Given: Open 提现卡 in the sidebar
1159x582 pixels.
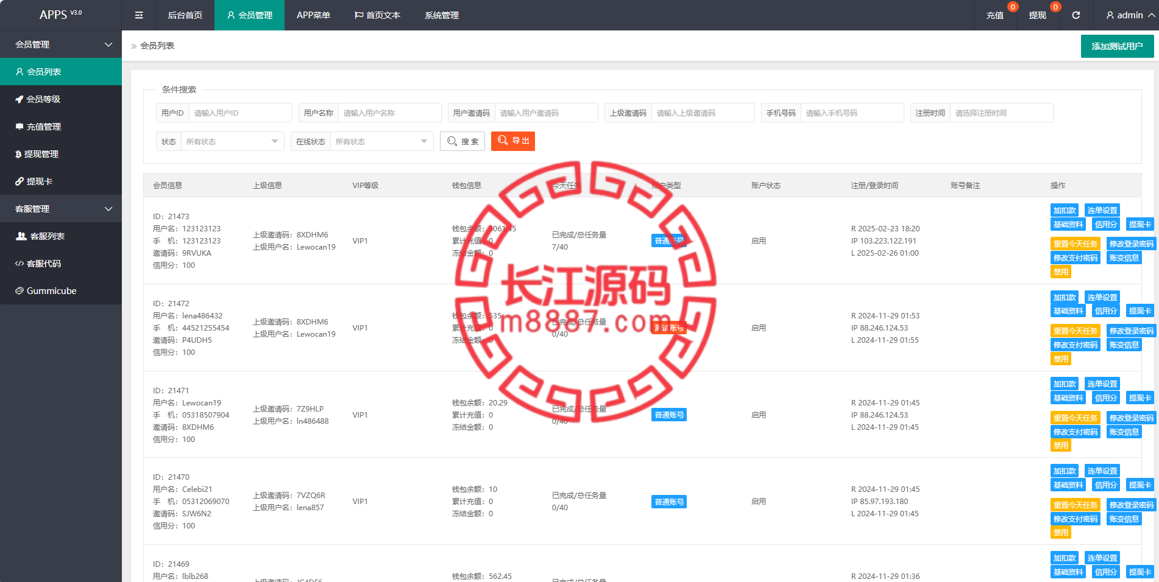Looking at the screenshot, I should pyautogui.click(x=61, y=181).
